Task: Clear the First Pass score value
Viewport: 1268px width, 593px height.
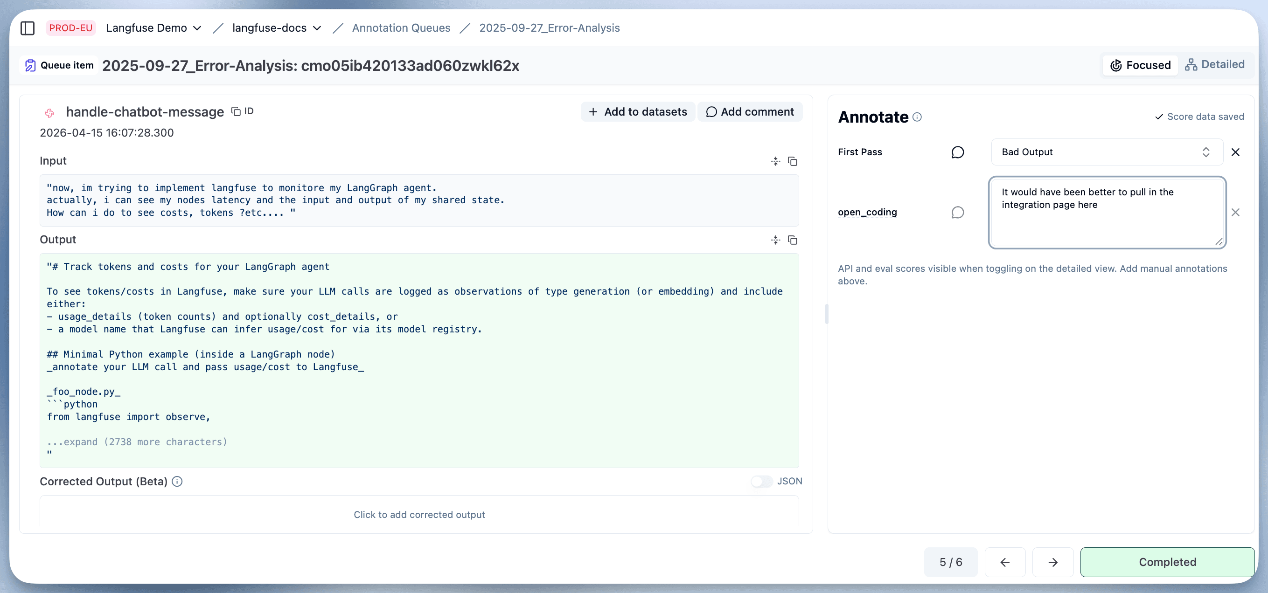Action: point(1235,152)
